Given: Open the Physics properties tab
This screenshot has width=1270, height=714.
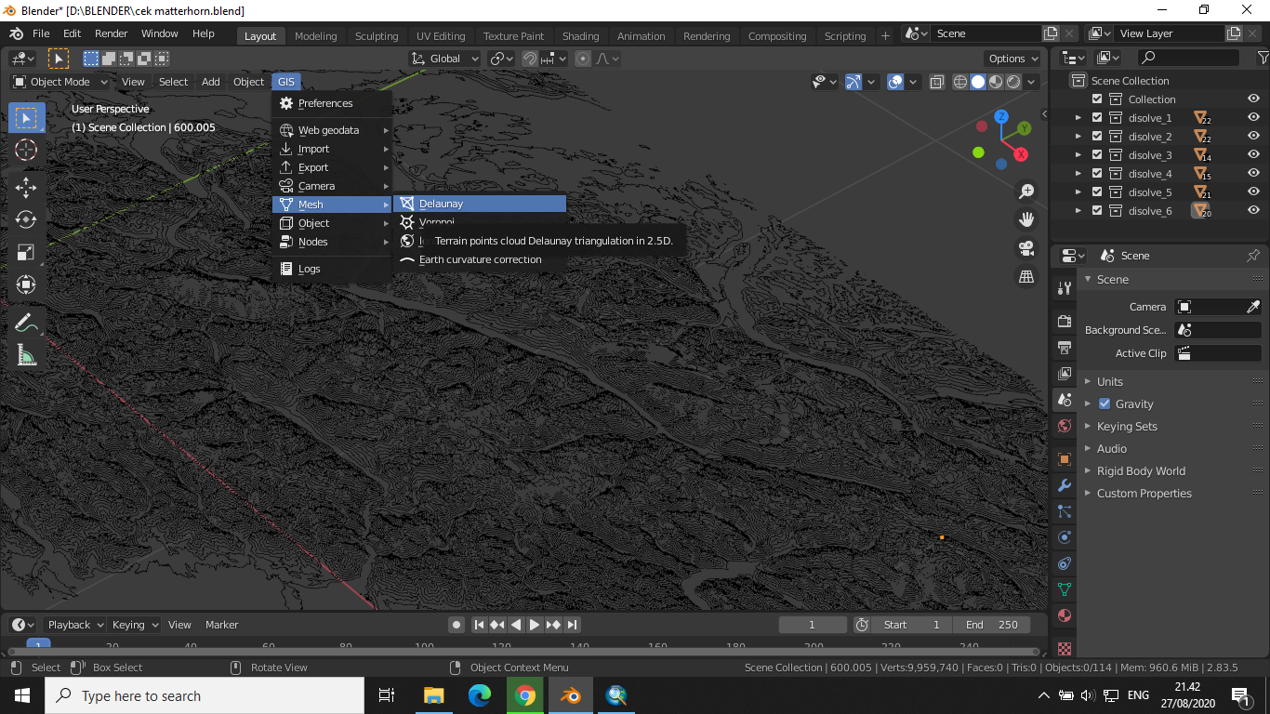Looking at the screenshot, I should point(1065,537).
